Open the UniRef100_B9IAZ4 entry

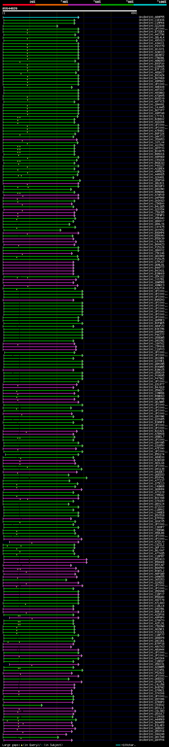click(x=152, y=76)
